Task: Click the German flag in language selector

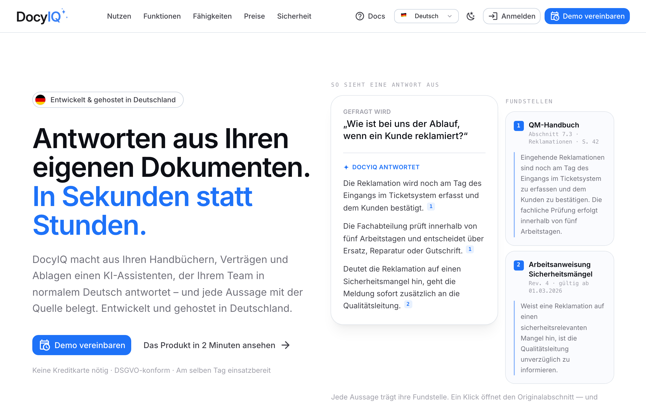Action: point(403,15)
